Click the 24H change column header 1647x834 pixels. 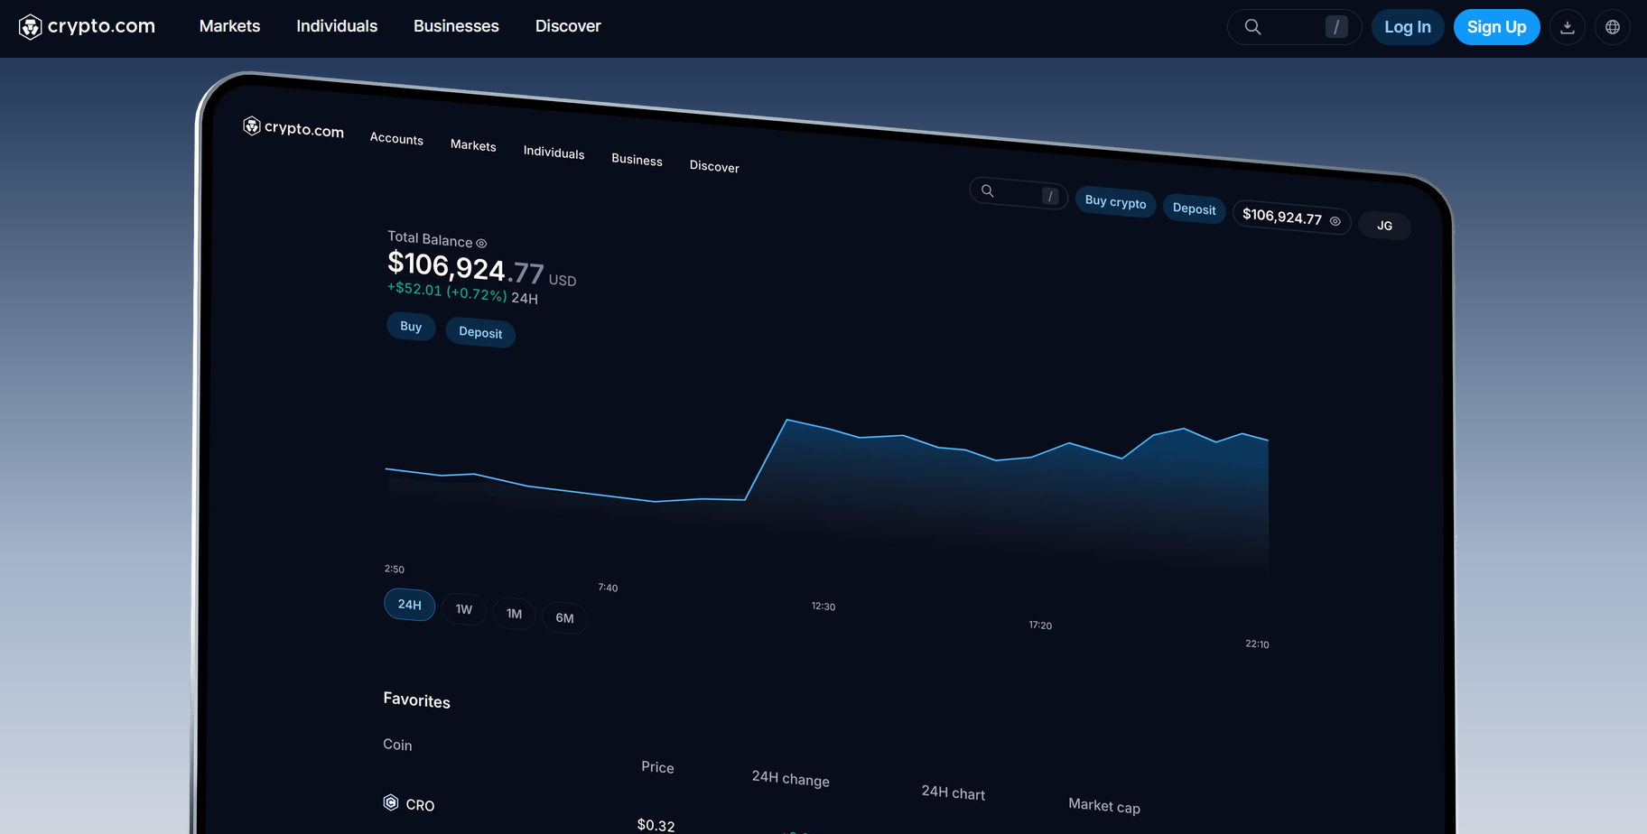[x=790, y=778]
